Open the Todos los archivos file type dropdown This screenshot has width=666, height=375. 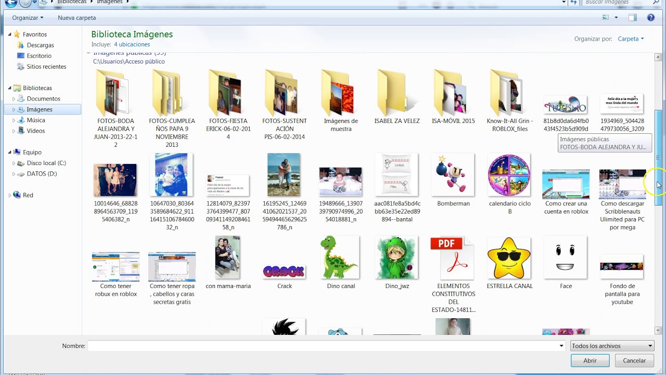612,346
